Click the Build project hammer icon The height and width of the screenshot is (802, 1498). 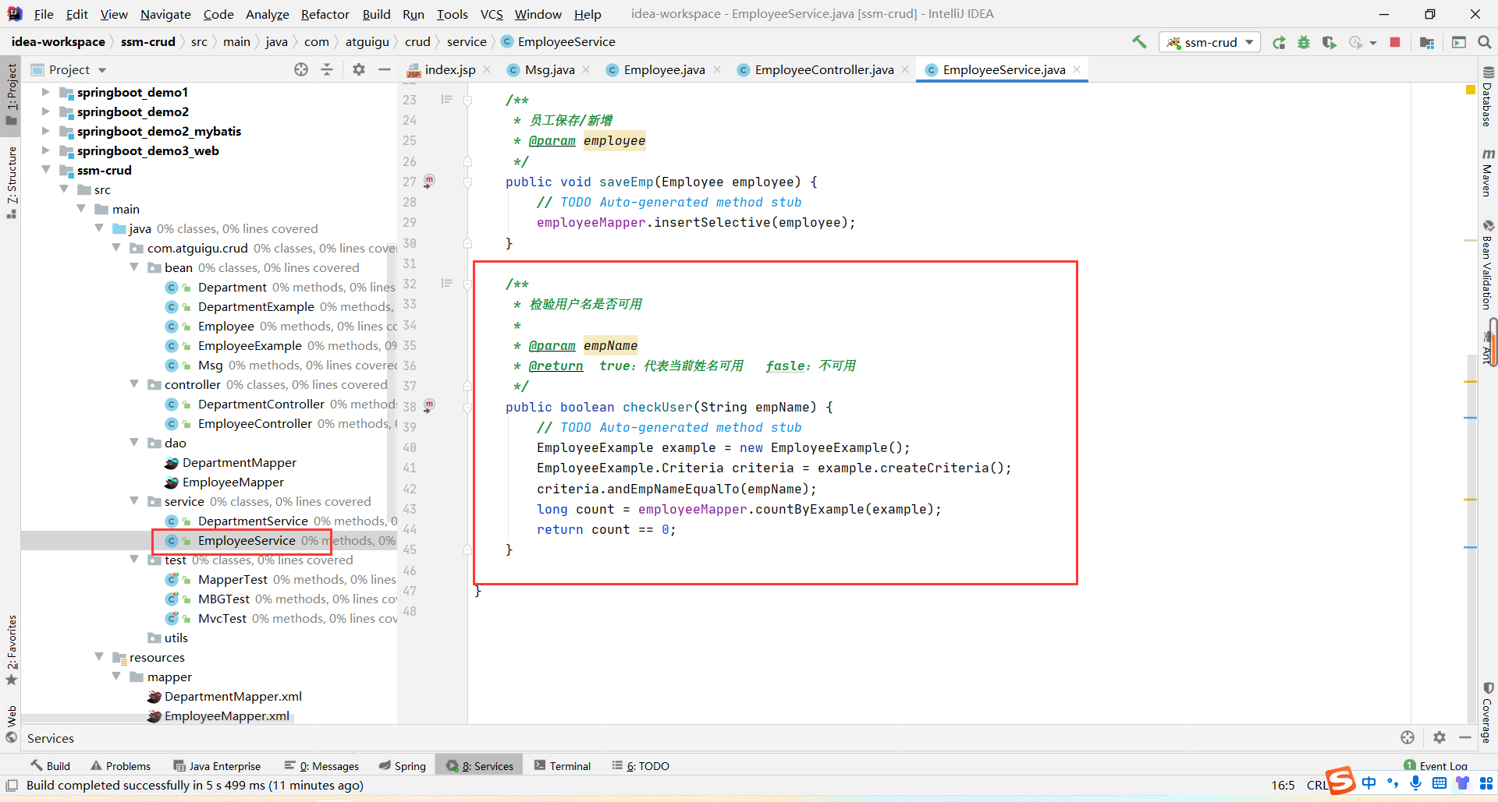tap(1139, 42)
